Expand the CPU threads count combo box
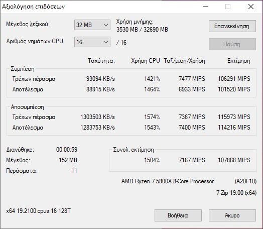The width and height of the screenshot is (263, 229). (x=92, y=42)
